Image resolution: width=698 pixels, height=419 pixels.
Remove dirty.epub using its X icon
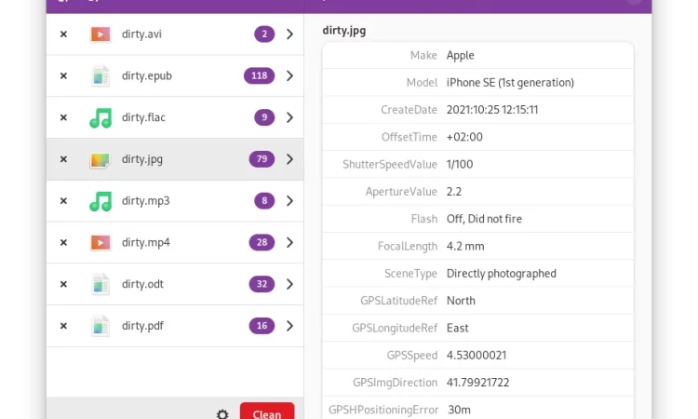(x=63, y=75)
